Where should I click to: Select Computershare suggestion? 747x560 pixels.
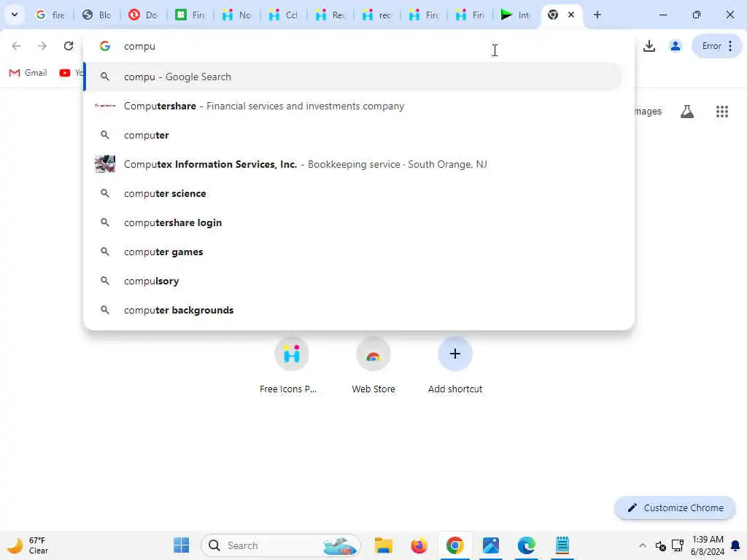353,106
